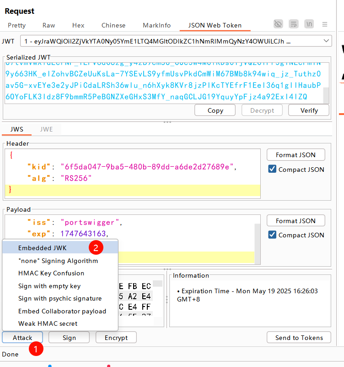Click the hide-eye icon in Request toolbar
344x367 pixels.
278,24
